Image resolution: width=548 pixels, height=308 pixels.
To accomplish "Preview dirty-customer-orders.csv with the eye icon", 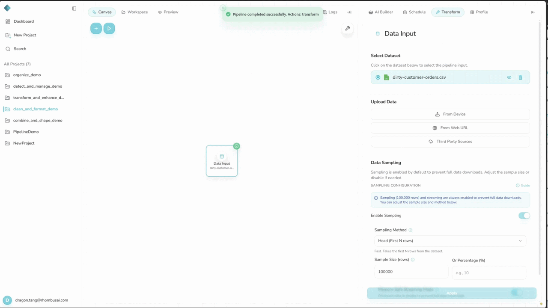I will point(509,77).
